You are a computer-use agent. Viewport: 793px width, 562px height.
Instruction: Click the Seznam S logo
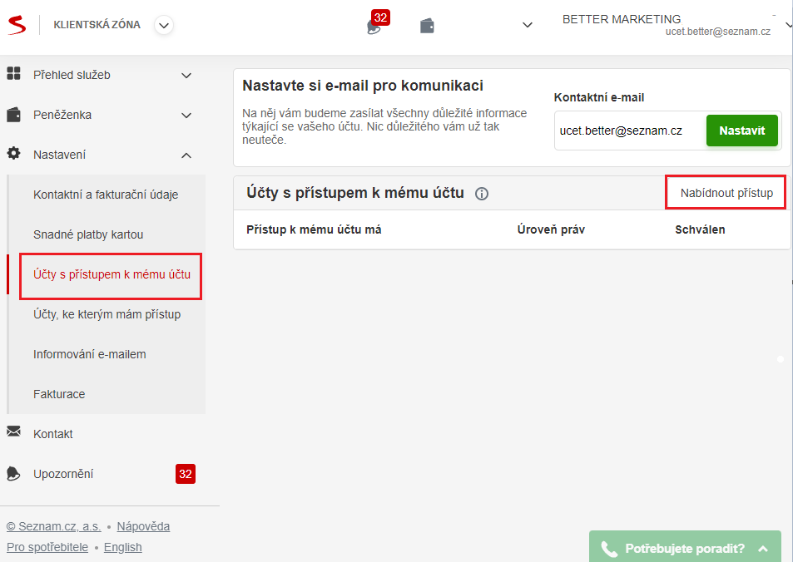tap(17, 25)
